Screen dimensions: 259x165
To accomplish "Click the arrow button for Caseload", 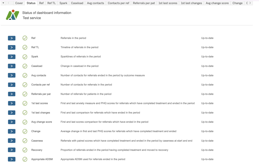I will click(12, 66).
